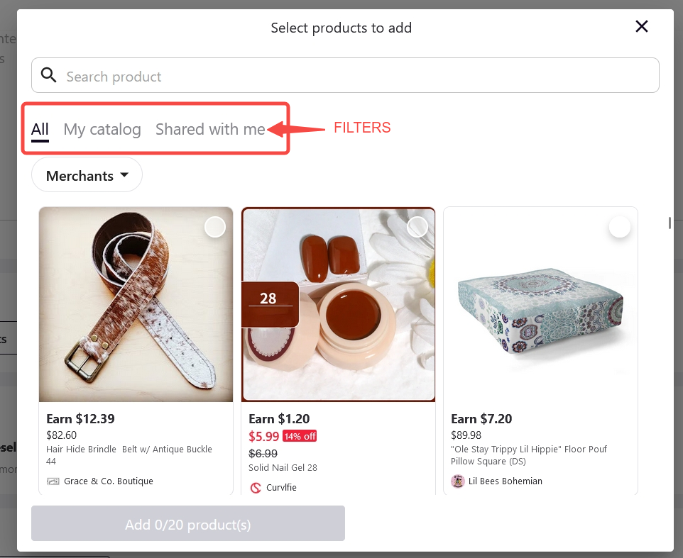Click the Lil Bees Bohemian seller avatar
Screen dimensions: 683x558
[x=458, y=481]
